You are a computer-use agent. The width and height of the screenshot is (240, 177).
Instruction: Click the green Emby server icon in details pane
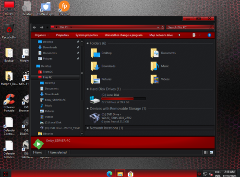[x=38, y=144]
